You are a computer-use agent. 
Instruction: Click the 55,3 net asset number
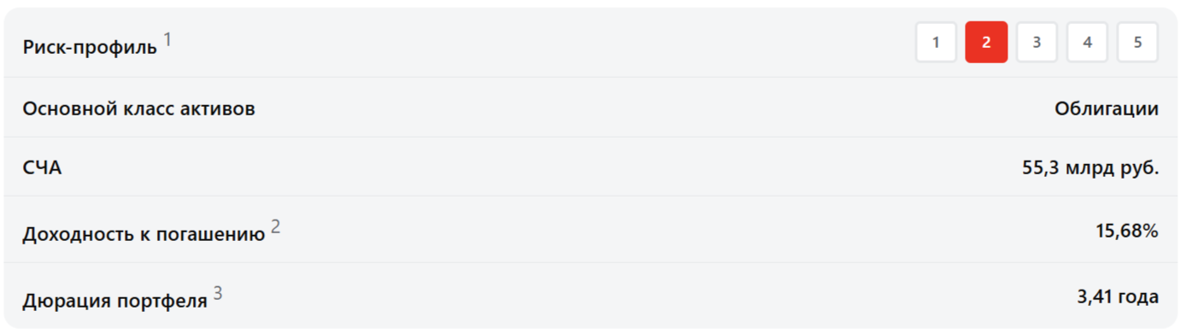coord(1041,168)
